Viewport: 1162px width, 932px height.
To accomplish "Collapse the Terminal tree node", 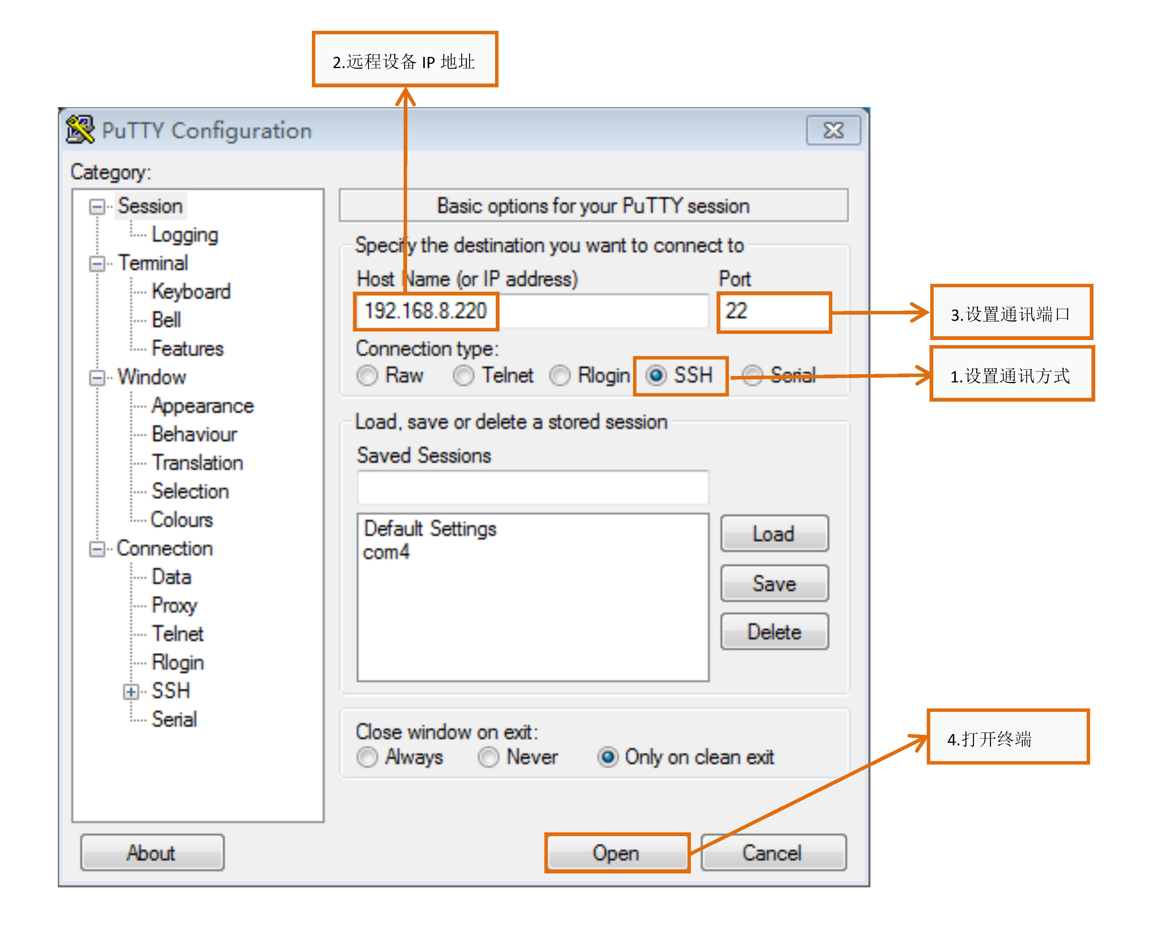I will click(x=97, y=264).
